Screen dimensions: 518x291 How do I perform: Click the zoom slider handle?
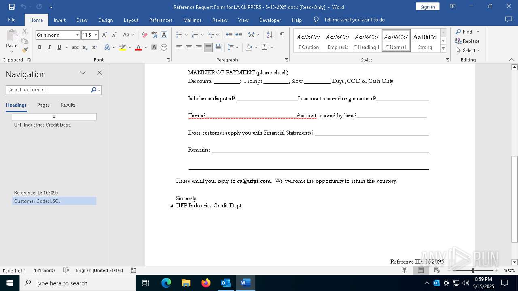point(473,270)
